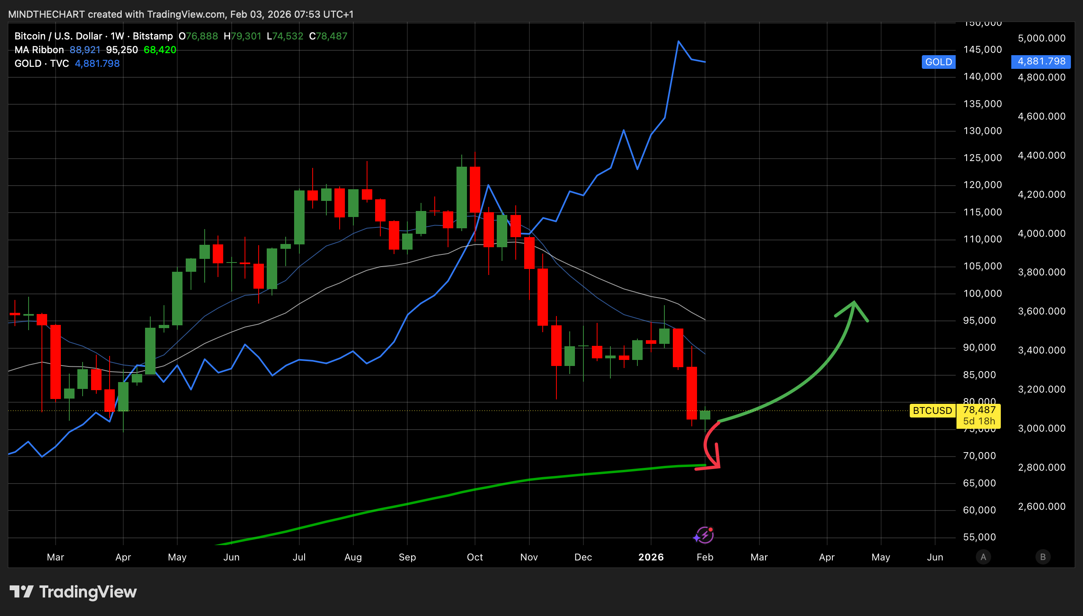Open the GOLD · TVC legend entry
This screenshot has width=1083, height=616.
tap(41, 64)
